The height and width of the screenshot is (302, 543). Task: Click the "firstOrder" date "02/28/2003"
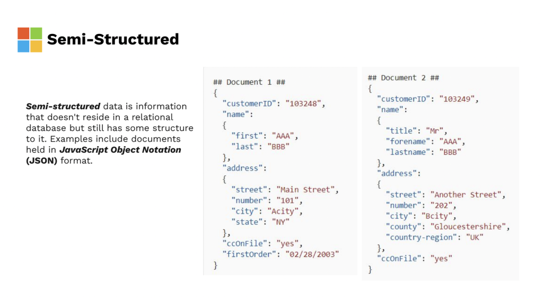click(x=312, y=254)
